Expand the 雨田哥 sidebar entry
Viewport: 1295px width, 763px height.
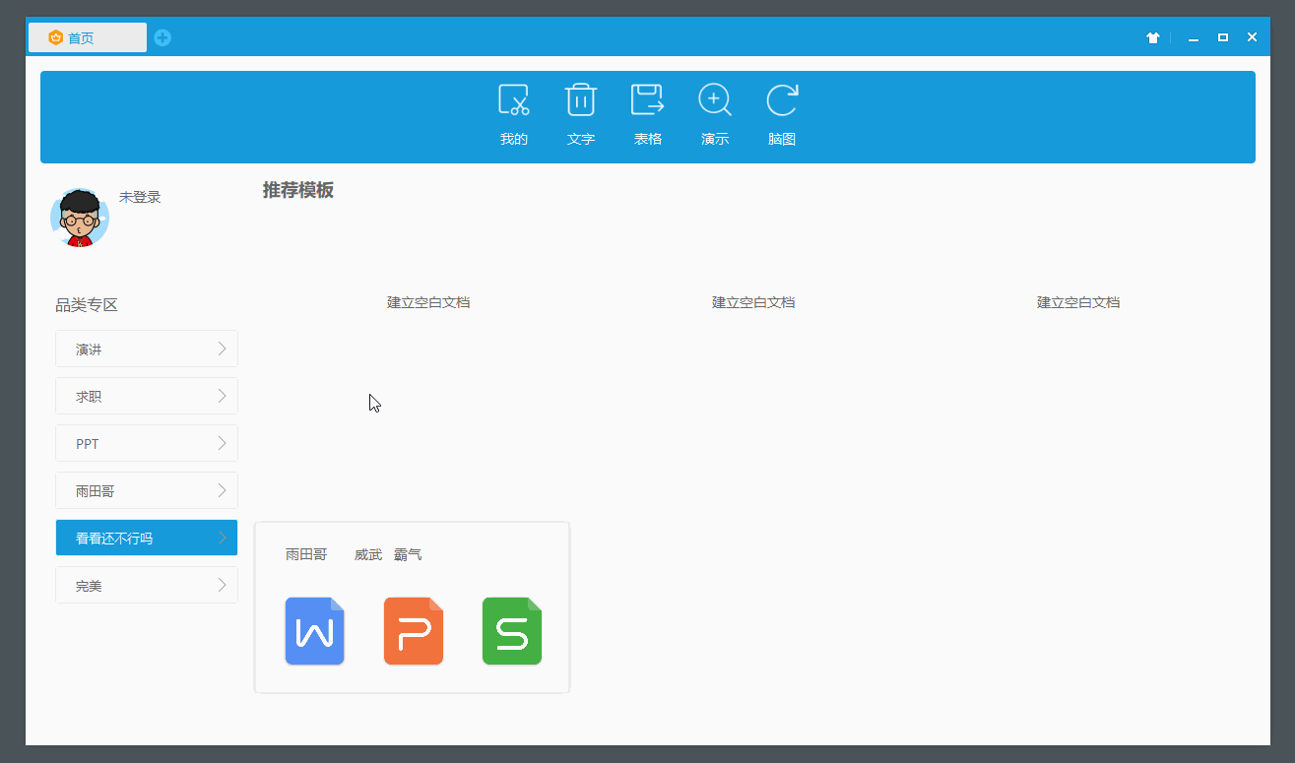point(146,490)
